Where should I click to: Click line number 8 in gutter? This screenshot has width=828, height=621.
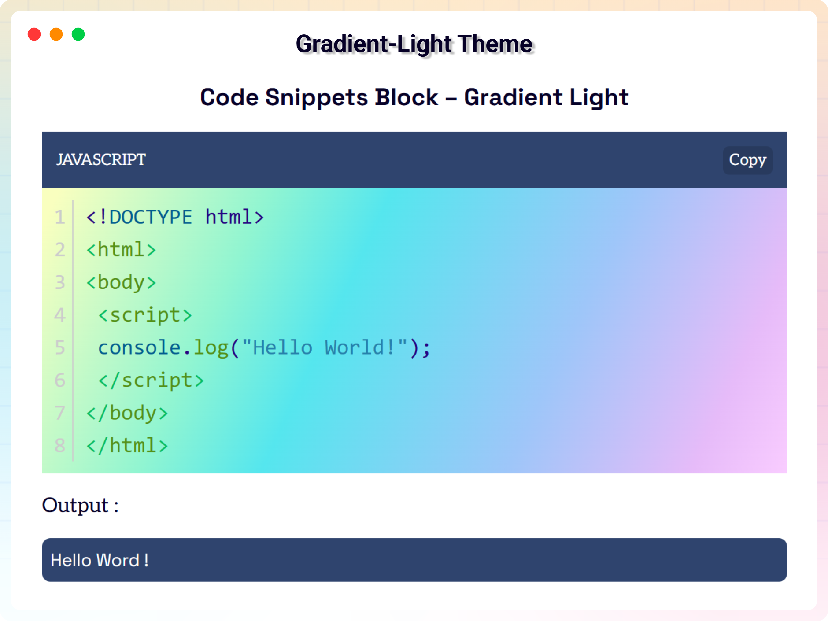[x=60, y=445]
